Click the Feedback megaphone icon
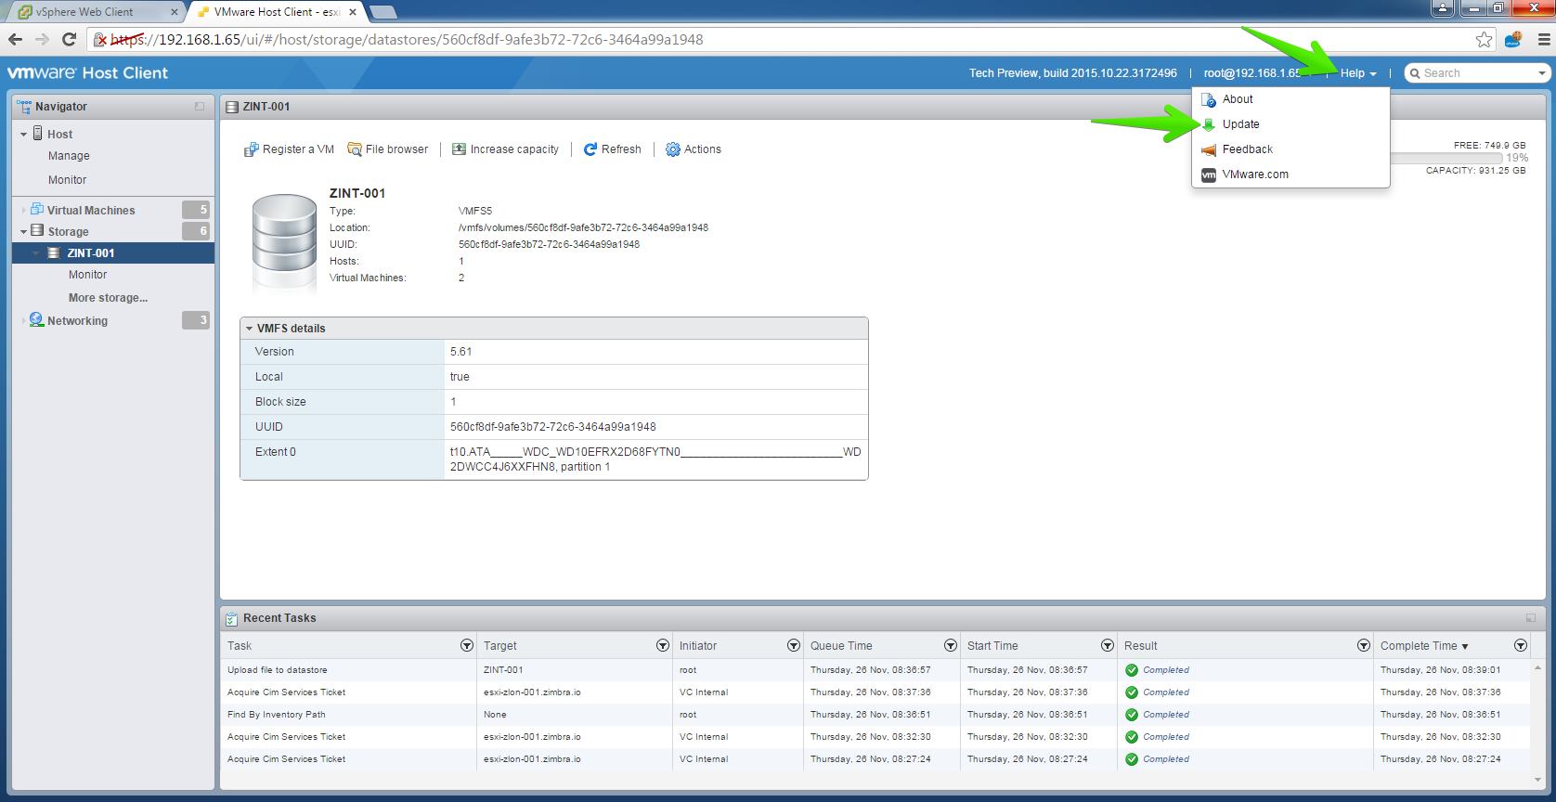This screenshot has width=1556, height=802. [1209, 149]
